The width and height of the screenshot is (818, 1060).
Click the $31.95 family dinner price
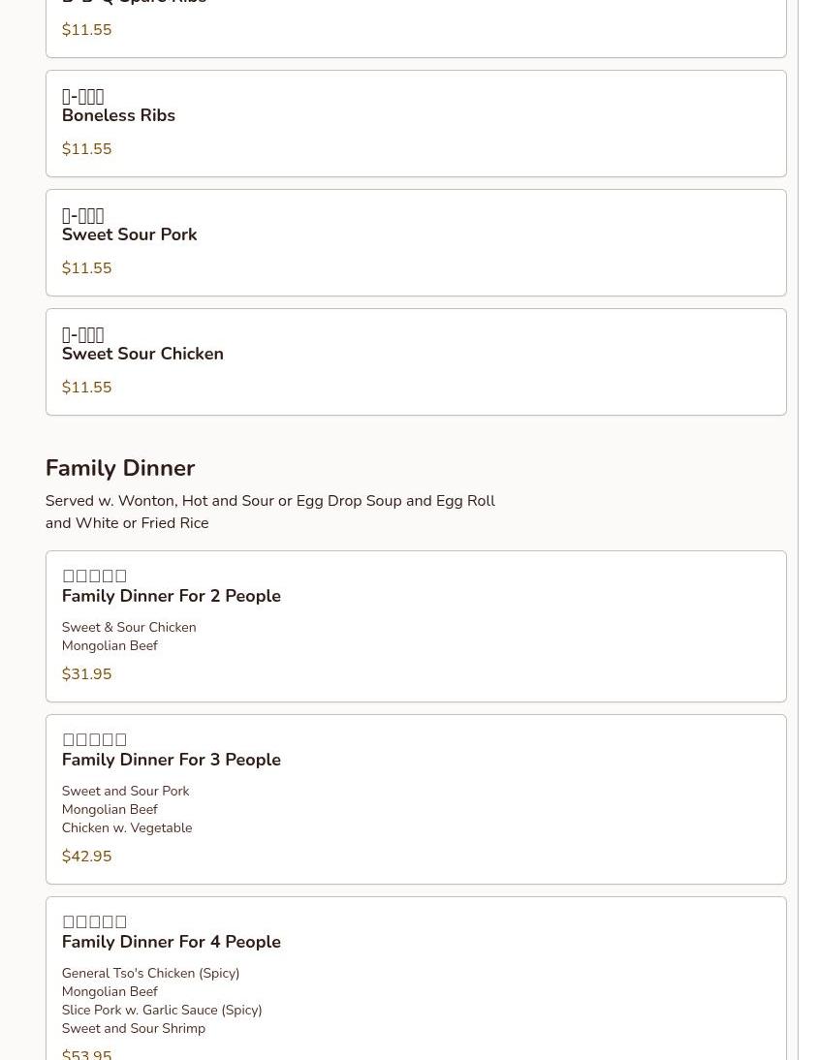pos(86,674)
